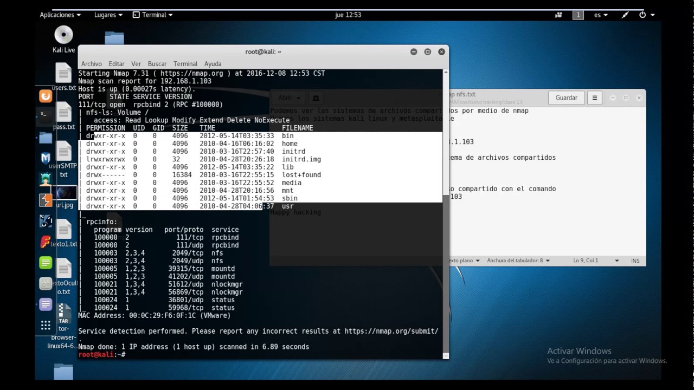This screenshot has height=390, width=694.
Task: Open the Terminal menu in menubar
Action: point(185,64)
